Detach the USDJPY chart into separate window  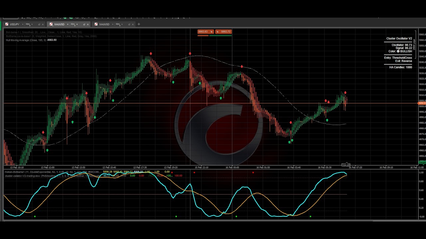tap(39, 24)
